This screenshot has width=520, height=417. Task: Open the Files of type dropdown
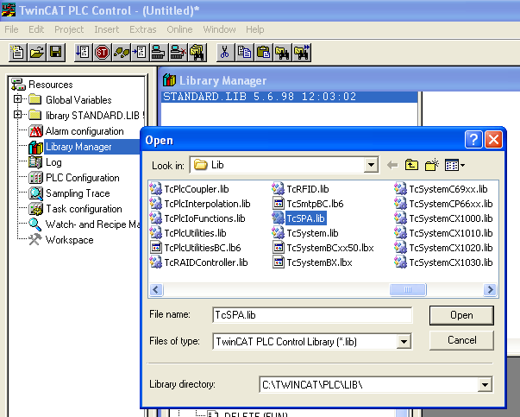tap(404, 342)
